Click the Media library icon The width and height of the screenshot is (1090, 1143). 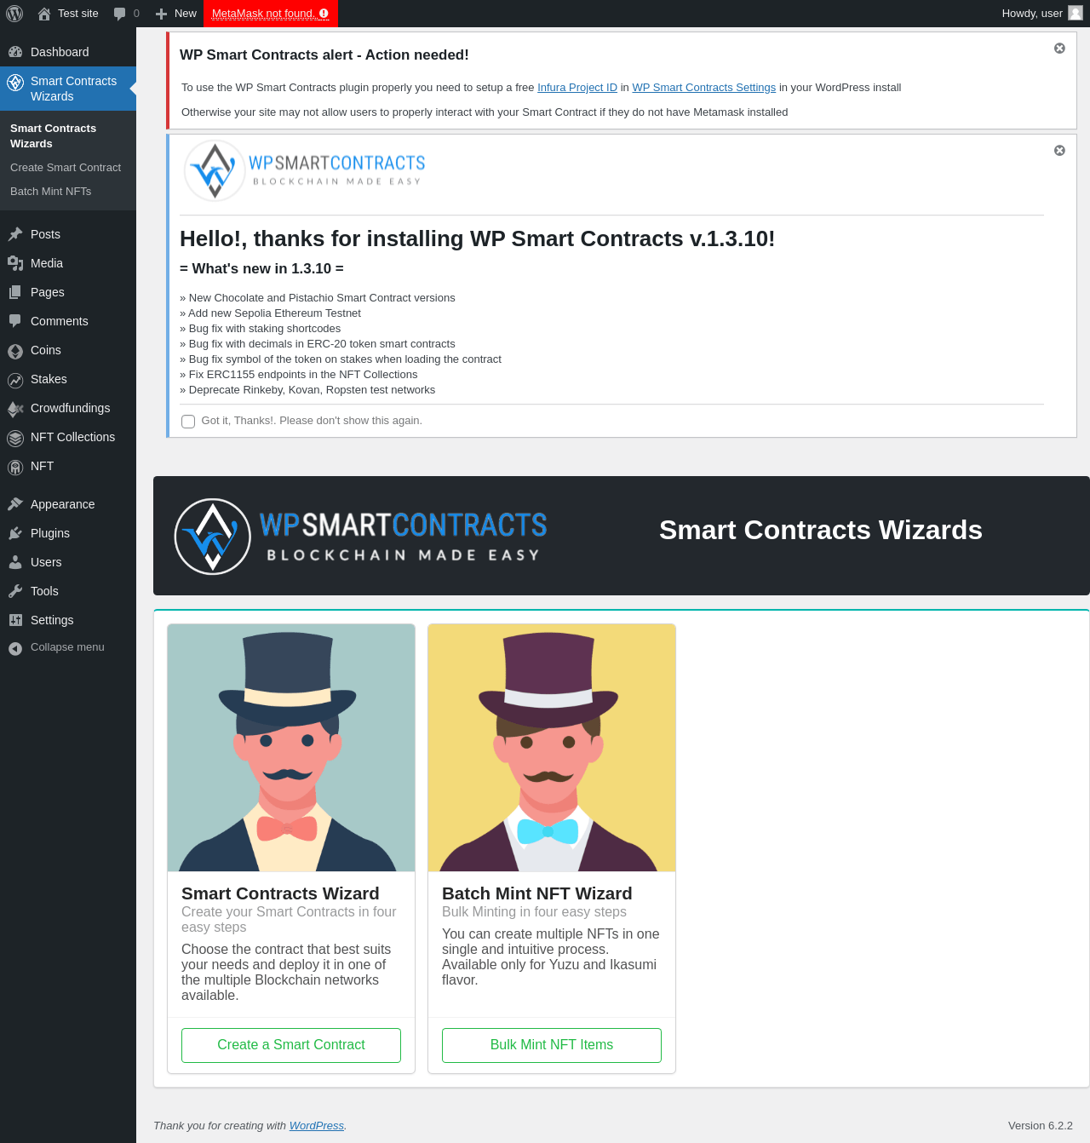[x=15, y=263]
